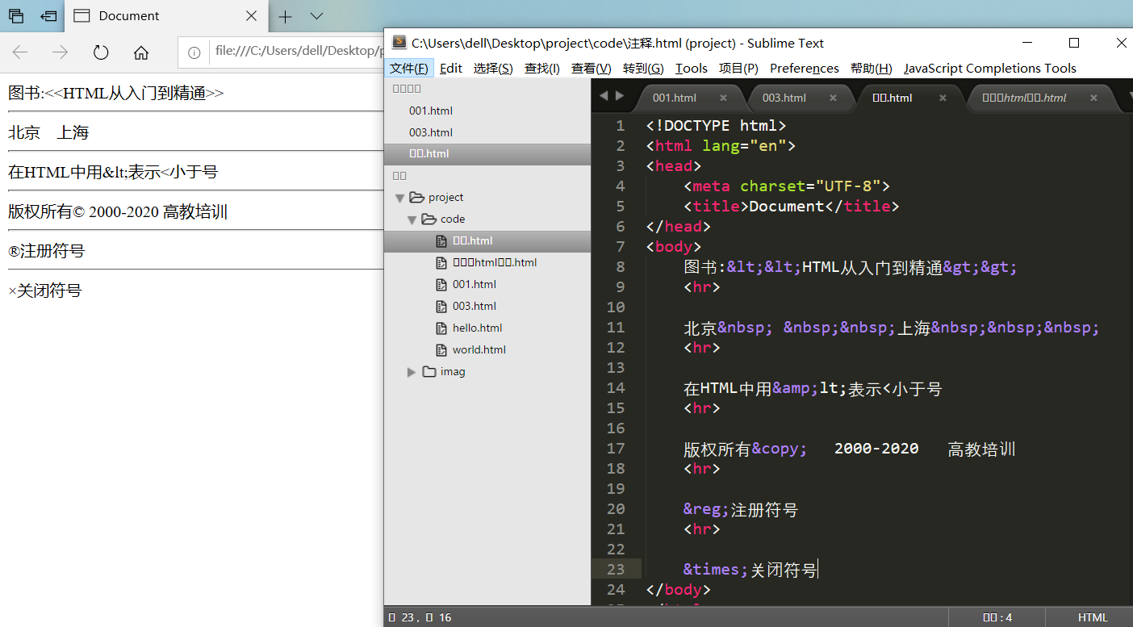Open 003.html in the code folder
1133x627 pixels.
(x=475, y=306)
